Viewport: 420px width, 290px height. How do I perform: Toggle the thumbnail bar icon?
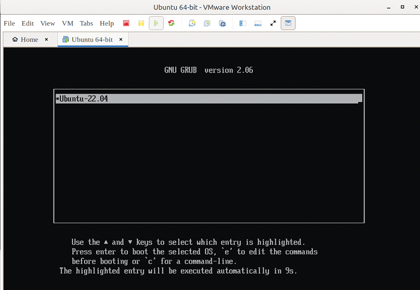tap(258, 23)
